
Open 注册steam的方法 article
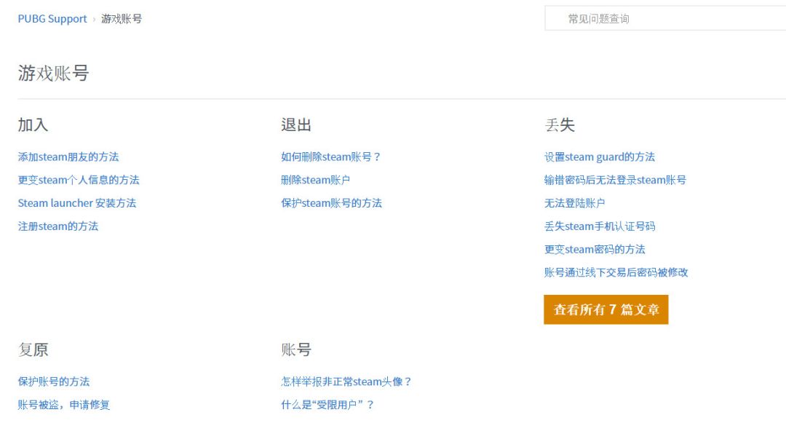pyautogui.click(x=58, y=226)
